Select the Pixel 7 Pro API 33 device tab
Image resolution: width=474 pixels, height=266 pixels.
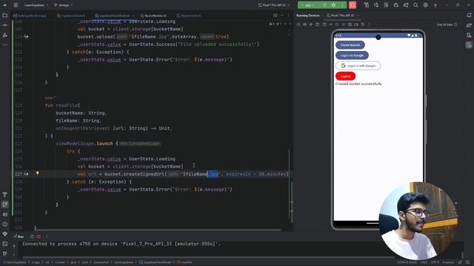342,16
